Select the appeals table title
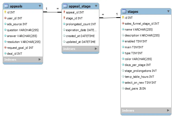 16,6
